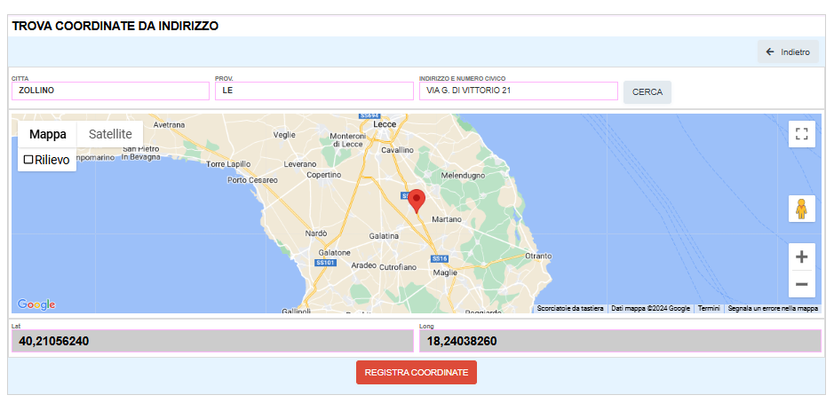Focus the INDIRIZZO E NUMERO CIVICO field
This screenshot has height=403, width=834.
[x=519, y=91]
